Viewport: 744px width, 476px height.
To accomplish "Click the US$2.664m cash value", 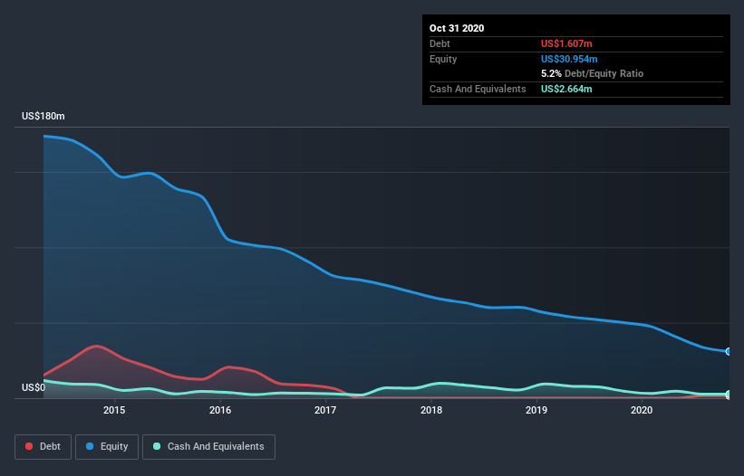I will 566,89.
